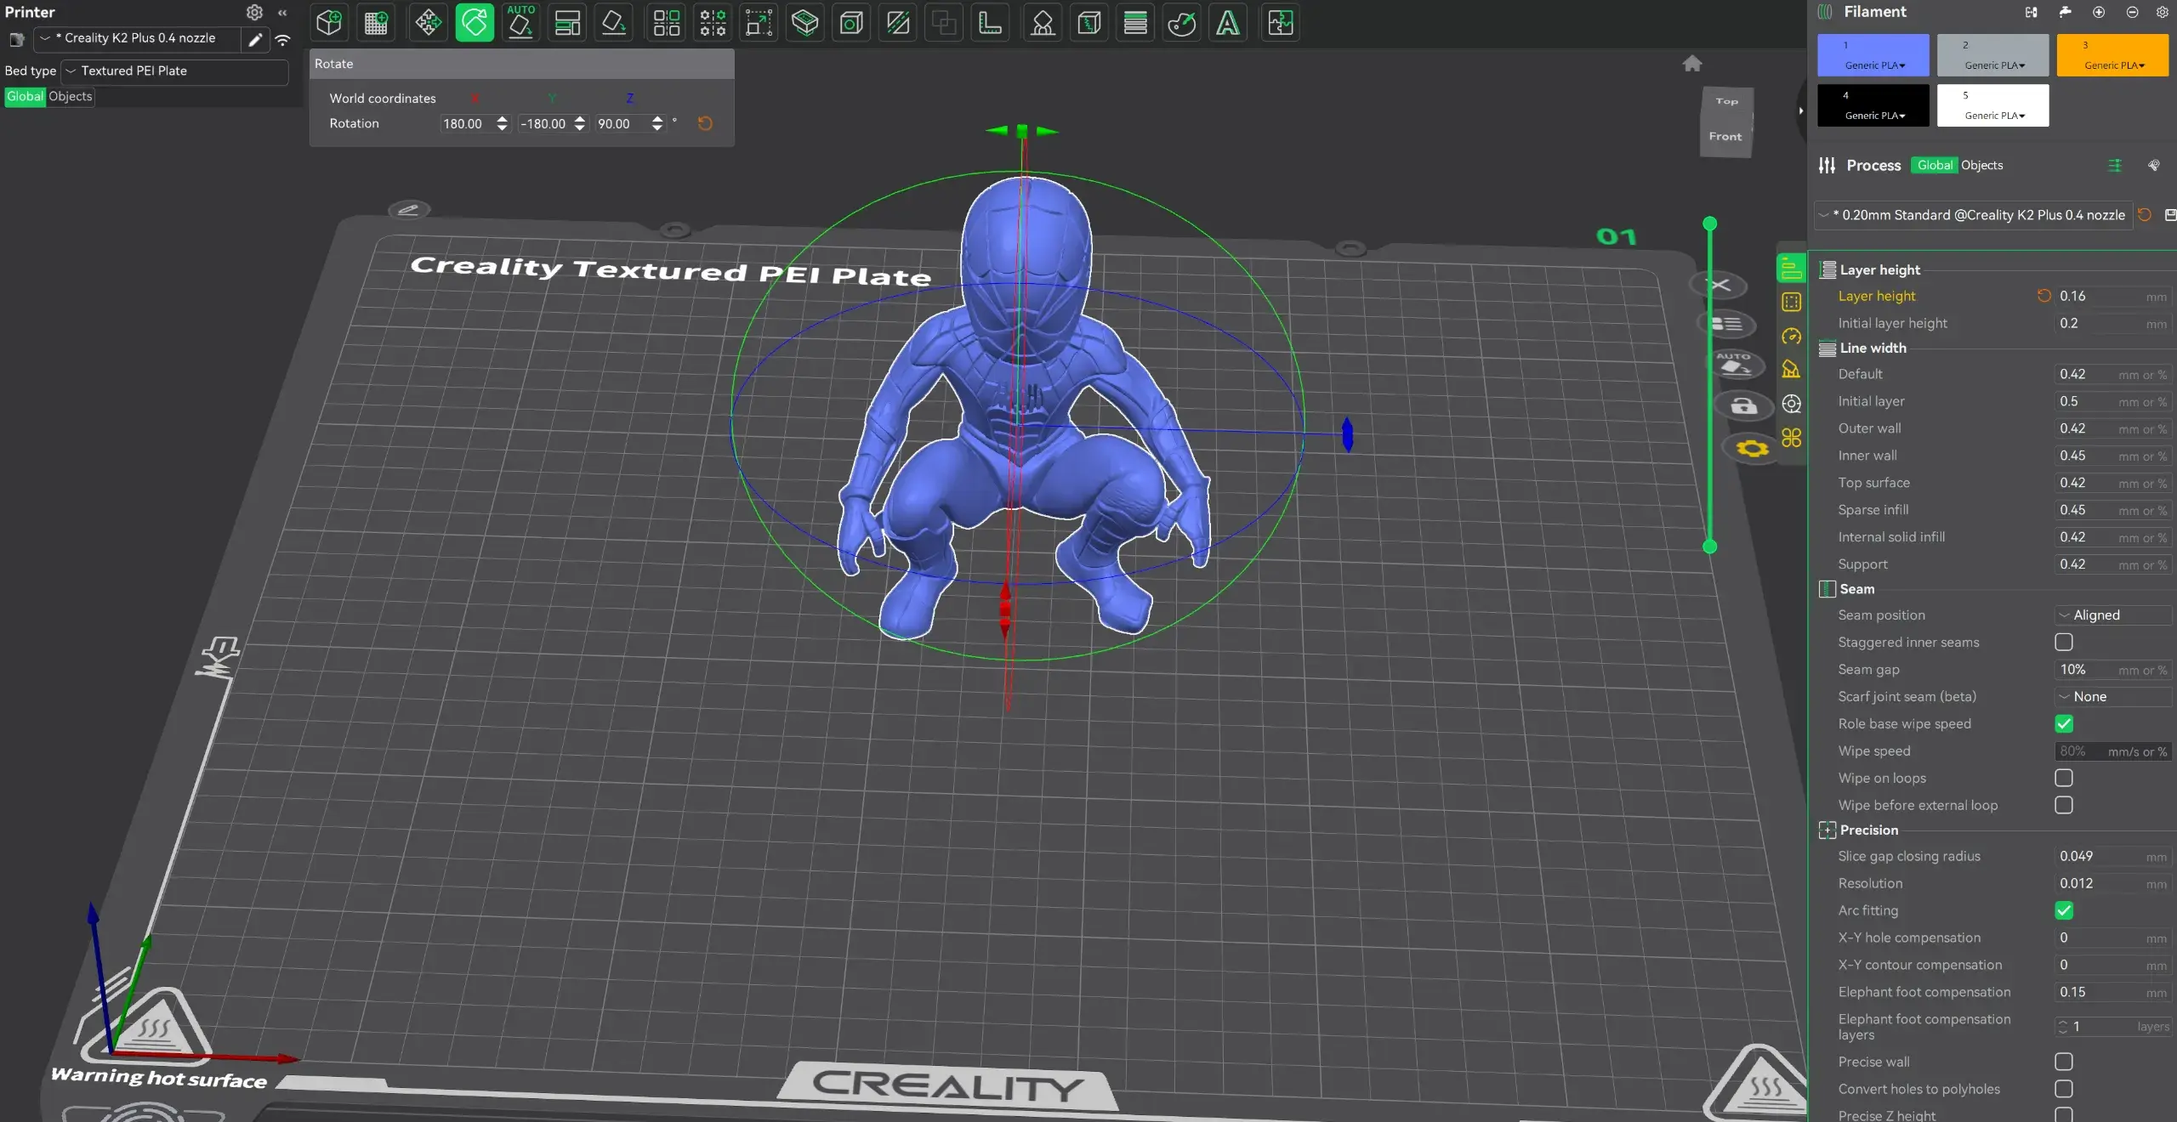Disable Arc fitting checkbox
2177x1122 pixels.
[x=2064, y=910]
